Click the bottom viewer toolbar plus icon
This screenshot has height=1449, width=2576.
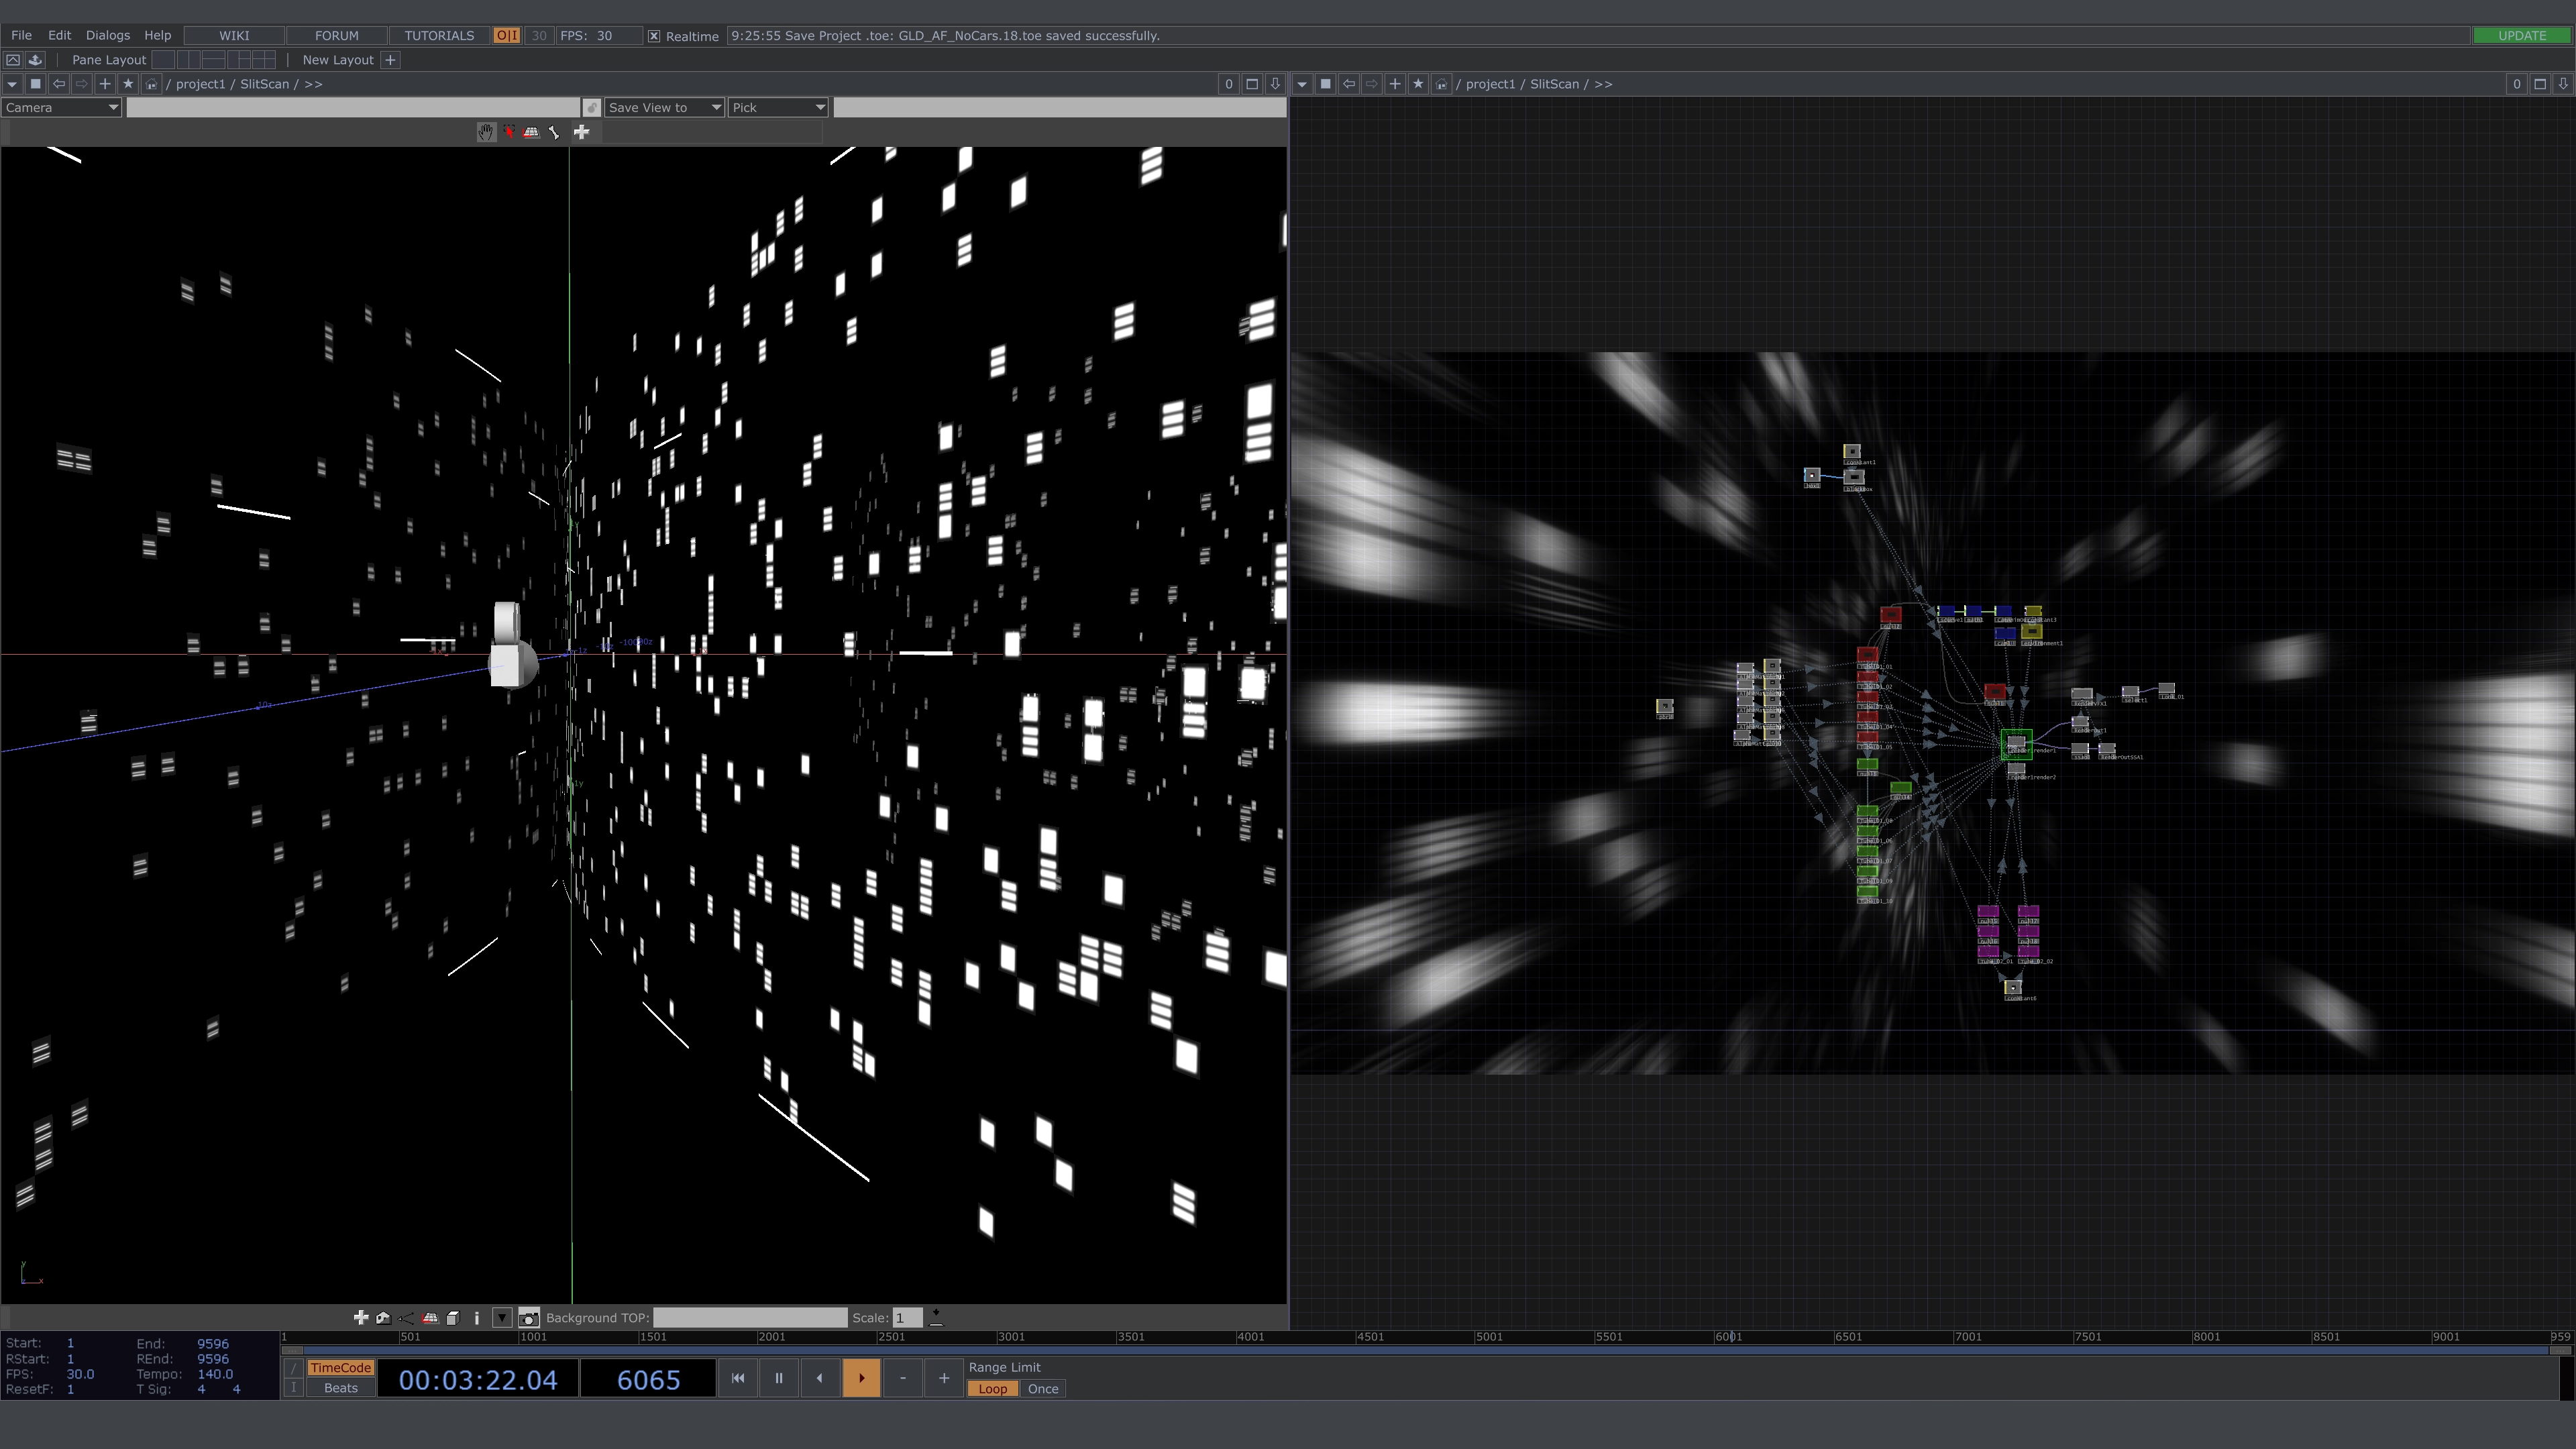click(361, 1318)
